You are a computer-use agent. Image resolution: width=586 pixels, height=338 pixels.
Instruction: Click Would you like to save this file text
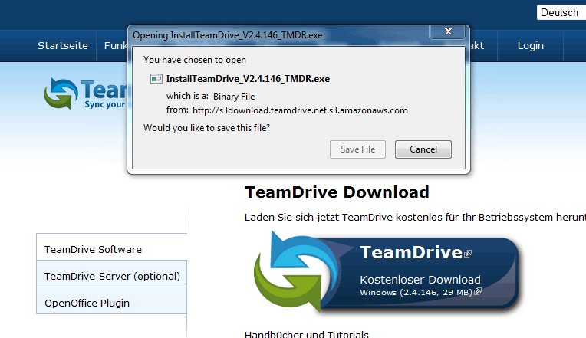206,128
